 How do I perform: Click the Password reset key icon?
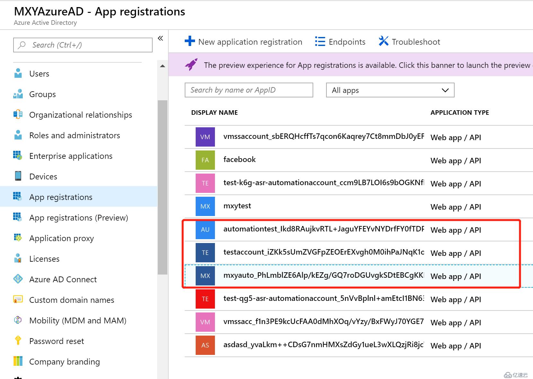pos(18,340)
